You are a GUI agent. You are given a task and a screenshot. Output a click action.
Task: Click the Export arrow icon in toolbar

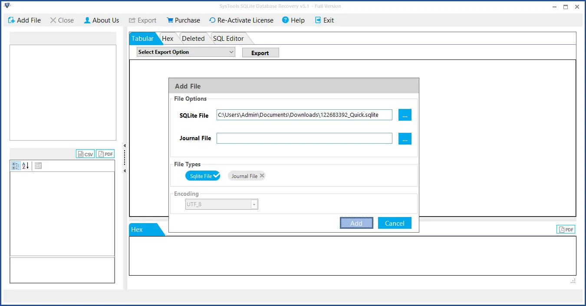click(132, 20)
